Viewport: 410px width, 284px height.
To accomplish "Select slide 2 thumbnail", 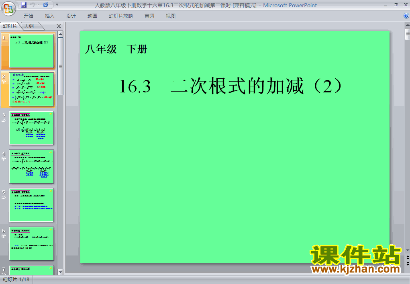I will (31, 90).
